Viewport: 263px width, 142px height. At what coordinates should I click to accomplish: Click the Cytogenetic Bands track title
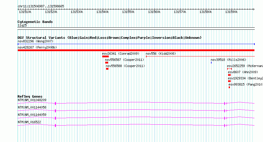pyautogui.click(x=35, y=22)
